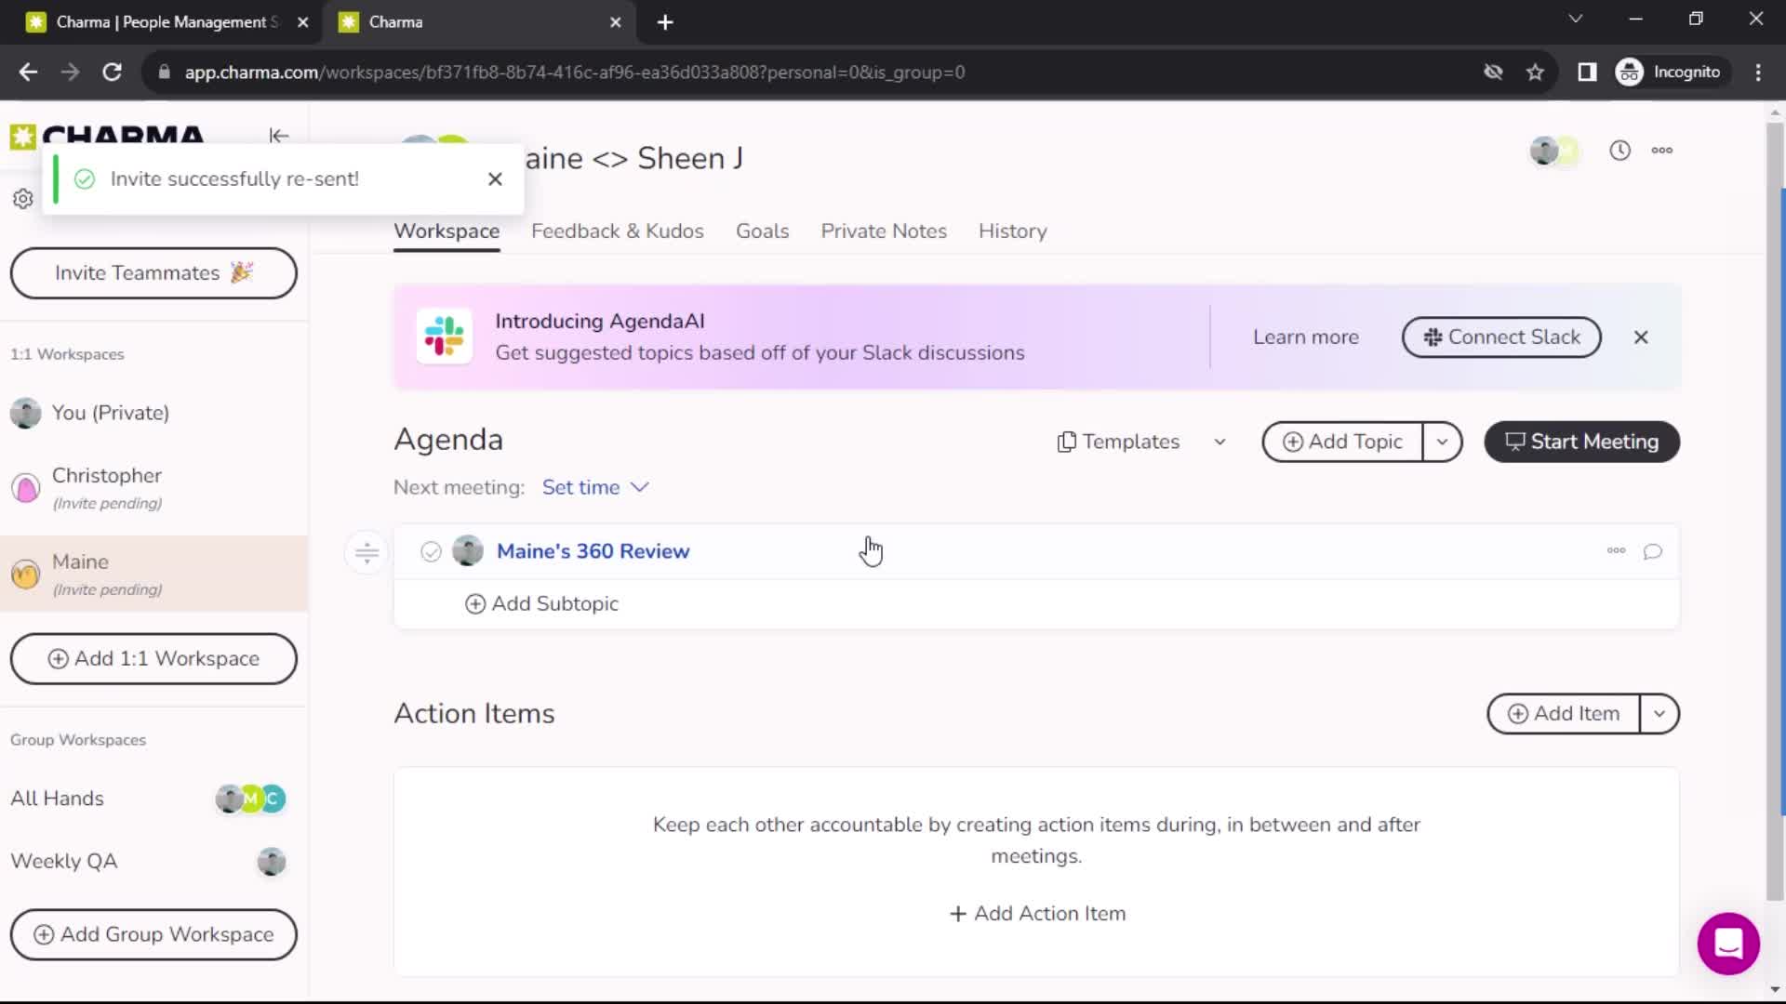Image resolution: width=1786 pixels, height=1004 pixels.
Task: Switch to the Feedback & Kudos tab
Action: (x=617, y=231)
